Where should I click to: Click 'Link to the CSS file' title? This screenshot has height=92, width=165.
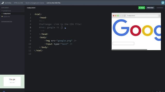tap(53, 3)
